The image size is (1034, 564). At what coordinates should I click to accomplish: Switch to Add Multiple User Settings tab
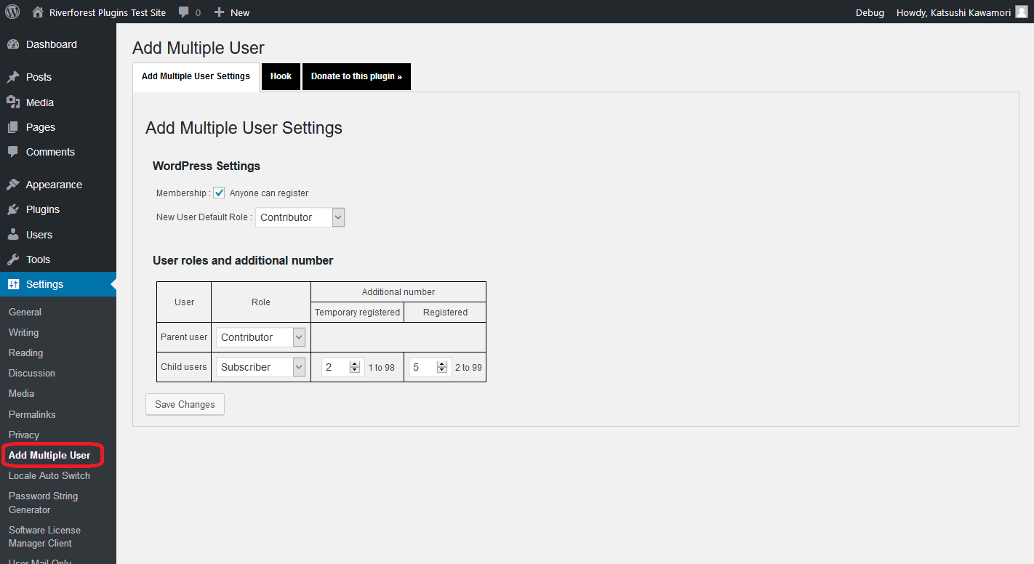(196, 76)
